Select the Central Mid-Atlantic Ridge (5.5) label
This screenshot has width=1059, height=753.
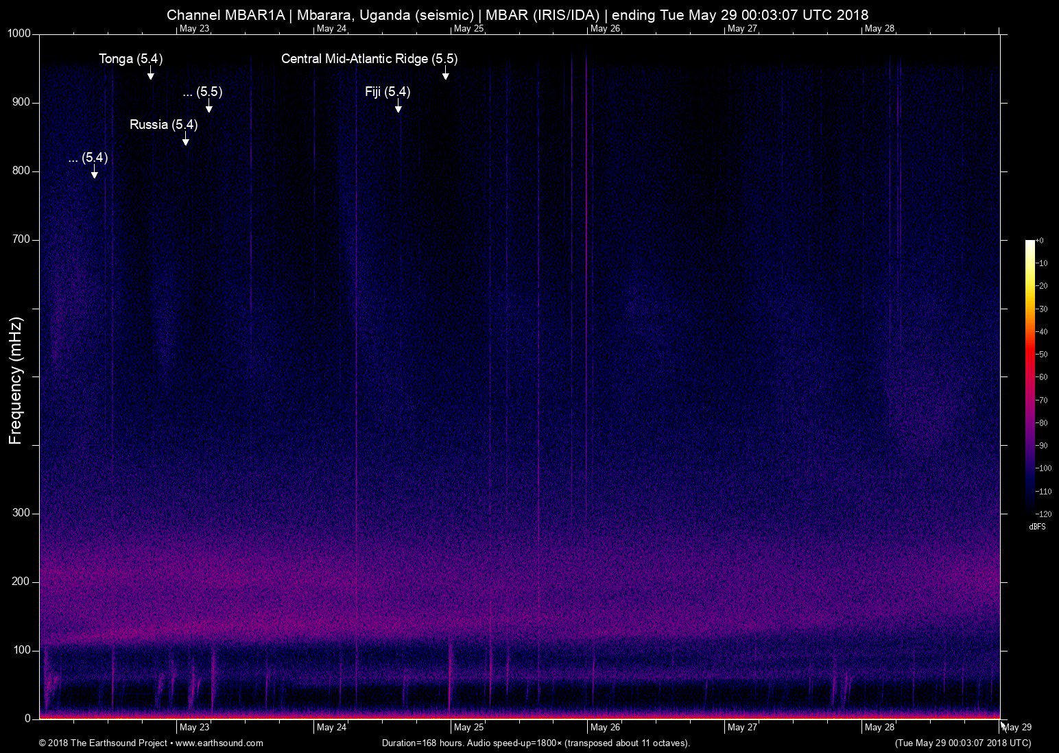[x=369, y=59]
